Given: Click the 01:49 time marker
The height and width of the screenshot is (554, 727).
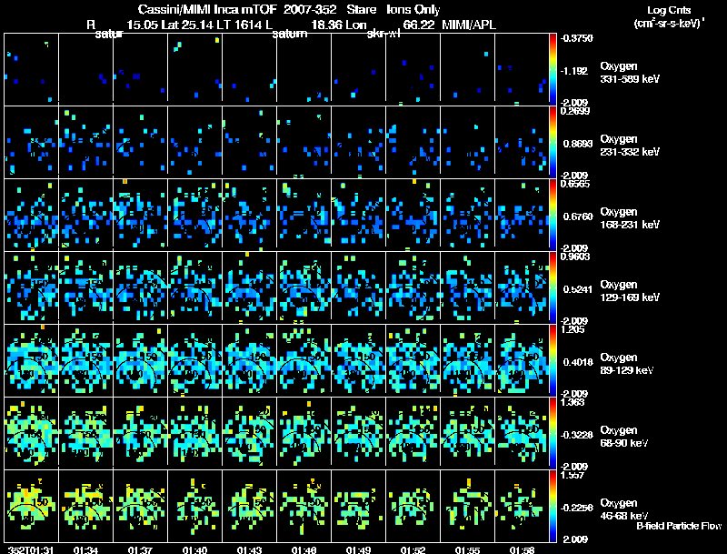Looking at the screenshot, I should pyautogui.click(x=357, y=549).
